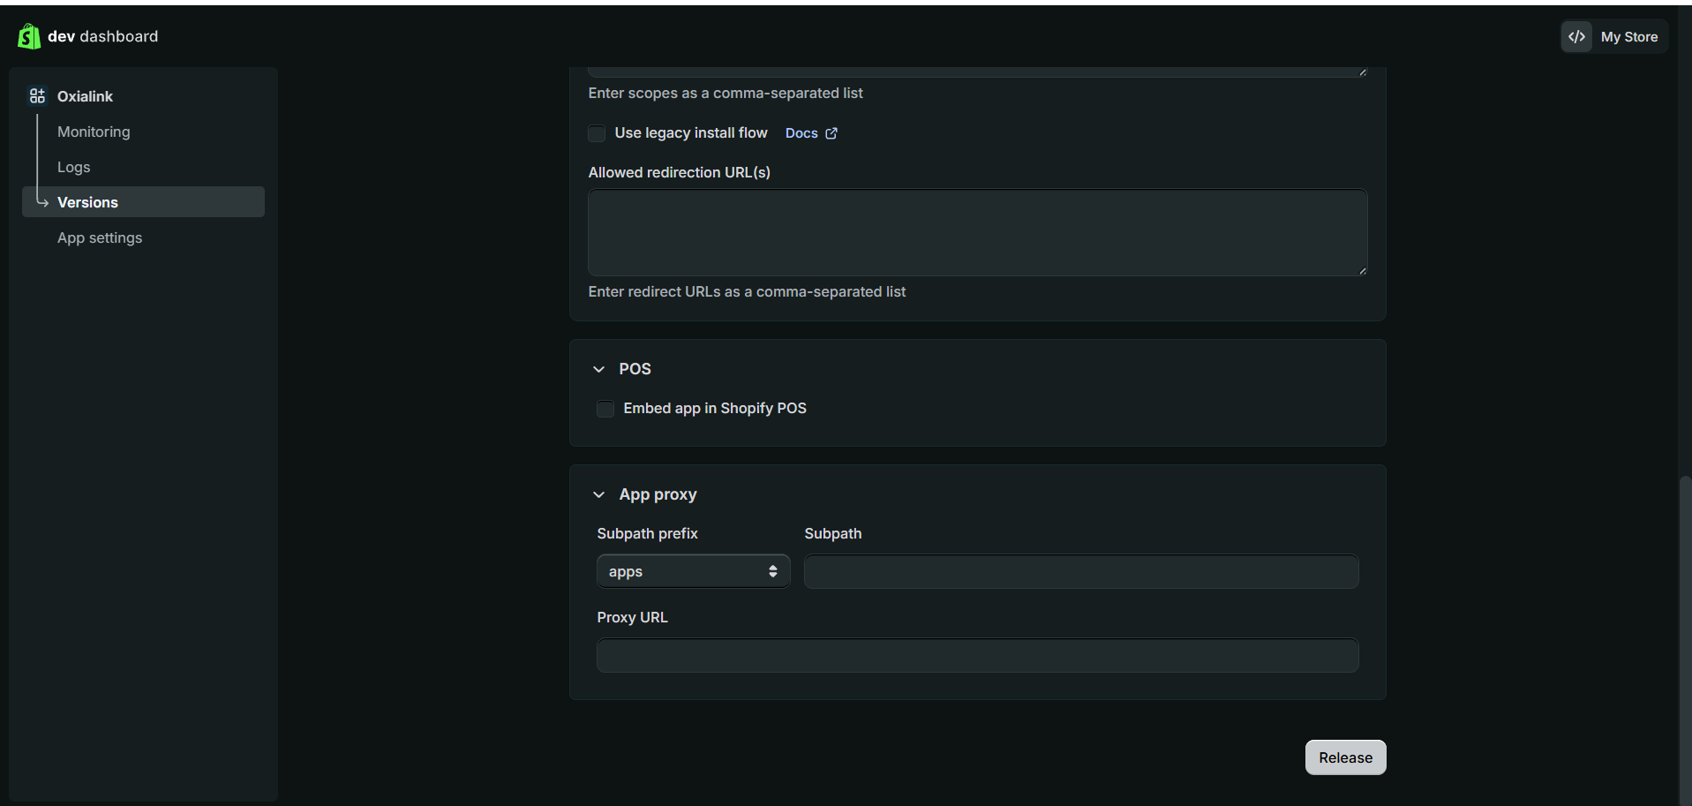This screenshot has height=806, width=1692.
Task: Click the 'Subpath prefix' label
Action: click(x=647, y=533)
